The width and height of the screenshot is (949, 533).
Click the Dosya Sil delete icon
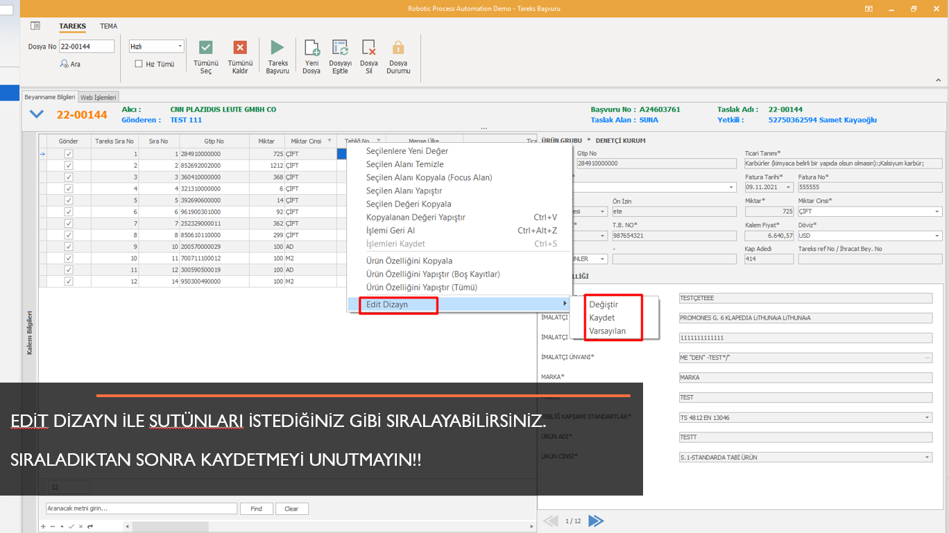click(x=369, y=47)
